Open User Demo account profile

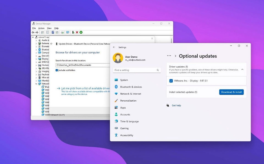pyautogui.click(x=129, y=58)
